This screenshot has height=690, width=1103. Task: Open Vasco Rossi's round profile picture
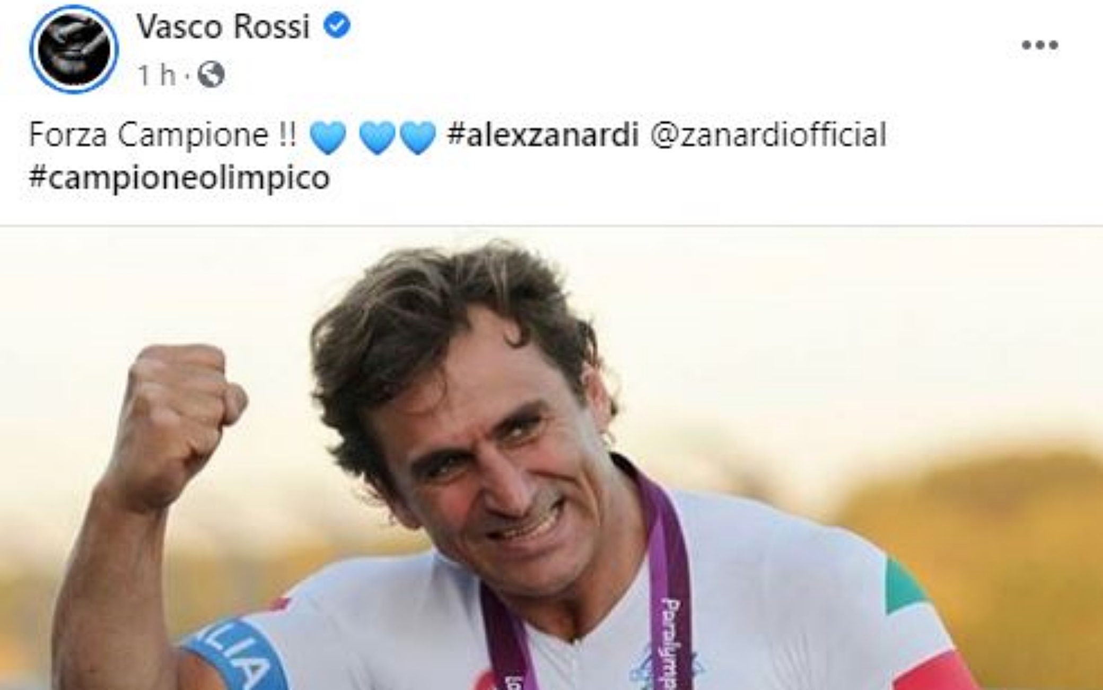click(x=74, y=49)
